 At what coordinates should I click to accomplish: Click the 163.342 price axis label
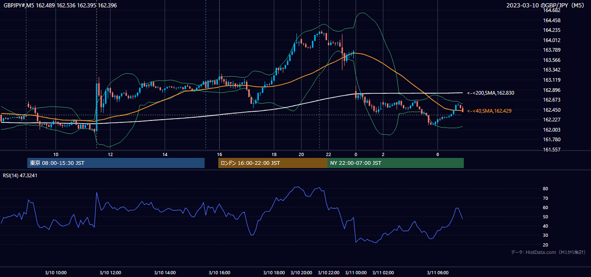click(552, 70)
